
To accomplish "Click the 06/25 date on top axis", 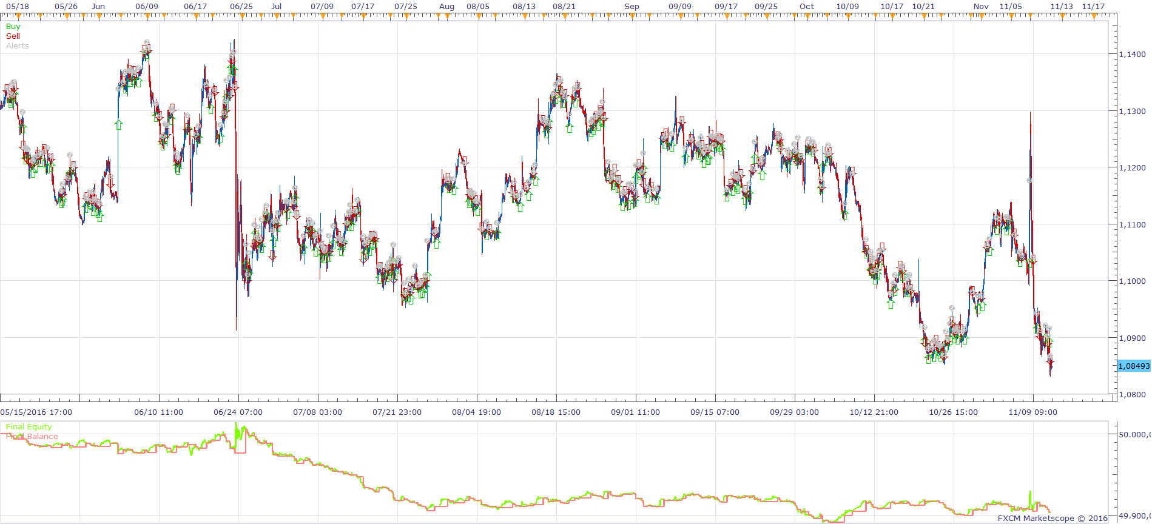I will click(x=241, y=7).
